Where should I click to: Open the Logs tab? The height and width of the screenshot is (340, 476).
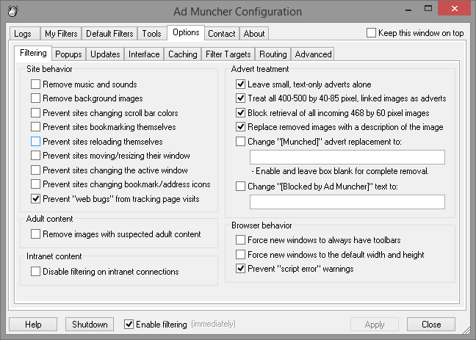click(x=24, y=33)
